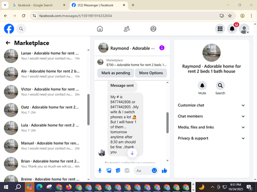This screenshot has width=257, height=192.
Task: Close the Google Search tab
Action: pos(64,5)
